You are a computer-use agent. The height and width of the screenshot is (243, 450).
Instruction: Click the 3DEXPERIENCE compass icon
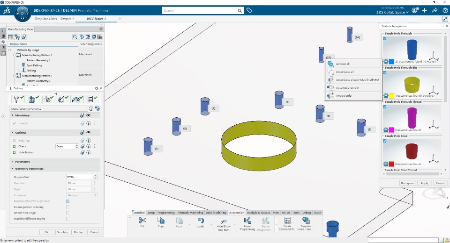[x=22, y=14]
